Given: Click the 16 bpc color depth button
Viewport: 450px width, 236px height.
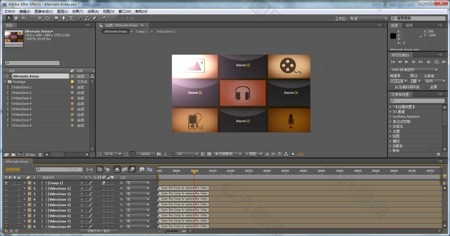Looking at the screenshot, I should coord(30,154).
